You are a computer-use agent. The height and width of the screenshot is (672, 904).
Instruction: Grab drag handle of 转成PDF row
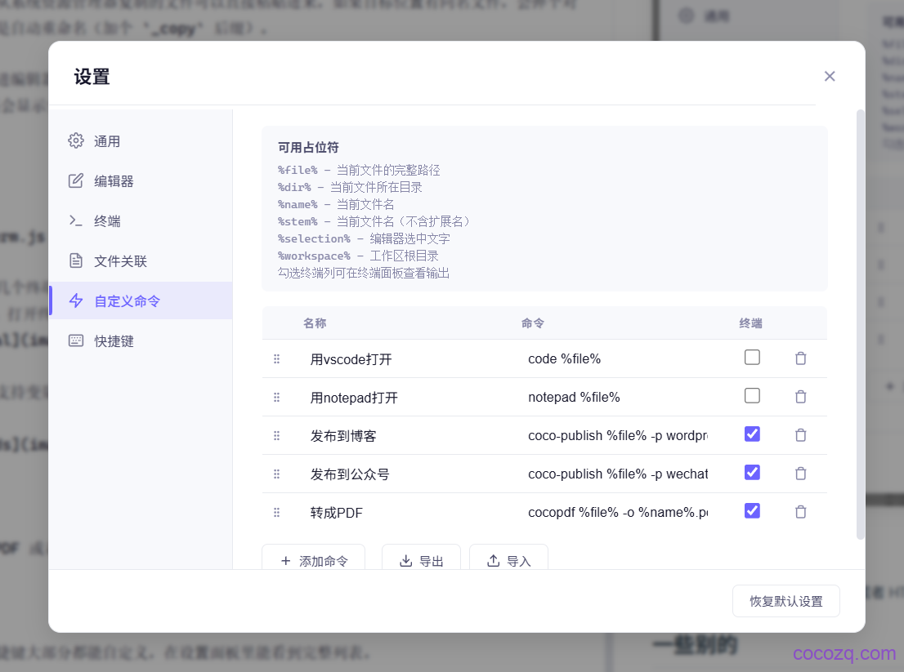(x=277, y=513)
